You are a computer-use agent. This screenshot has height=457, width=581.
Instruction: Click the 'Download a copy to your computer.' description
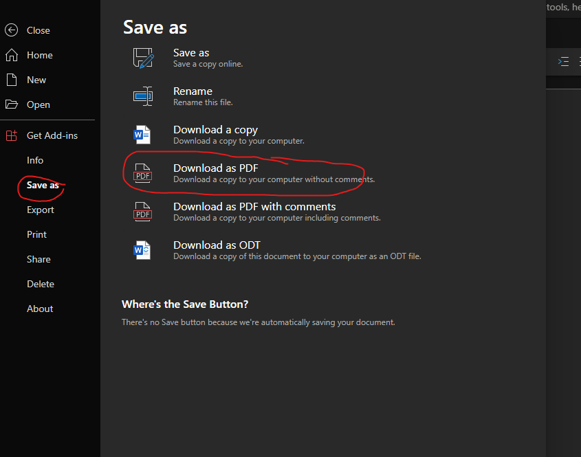[239, 141]
